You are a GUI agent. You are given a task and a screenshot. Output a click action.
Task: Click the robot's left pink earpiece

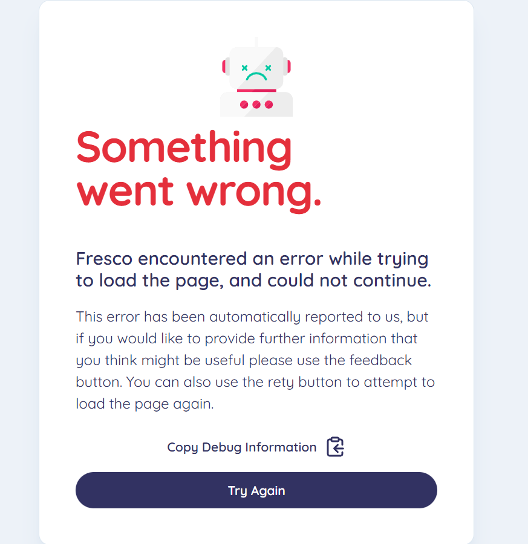pos(225,66)
